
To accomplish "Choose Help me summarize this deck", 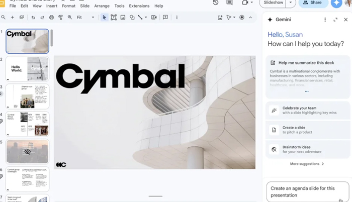I will (x=308, y=77).
